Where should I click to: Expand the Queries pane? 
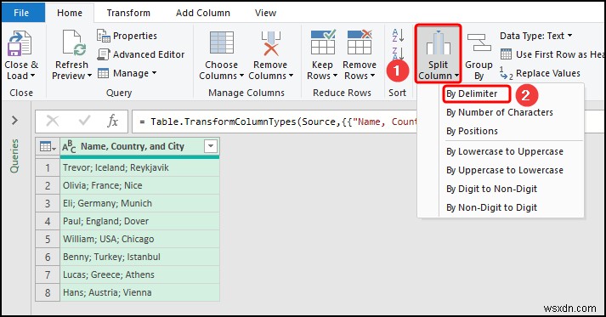14,120
